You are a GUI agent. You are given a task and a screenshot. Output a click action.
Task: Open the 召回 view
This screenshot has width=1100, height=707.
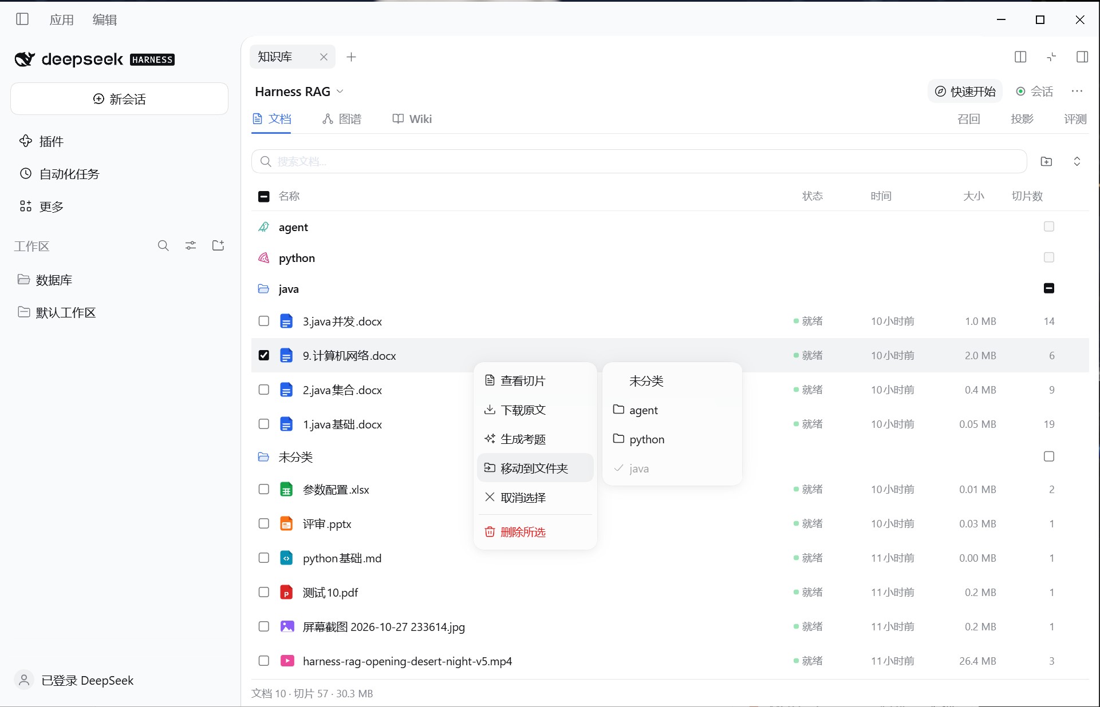click(x=969, y=119)
